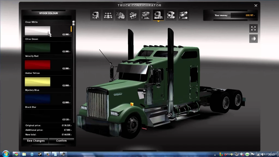The height and width of the screenshot is (157, 279).
Task: Open Windows Explorer folder on taskbar
Action: coord(24,154)
